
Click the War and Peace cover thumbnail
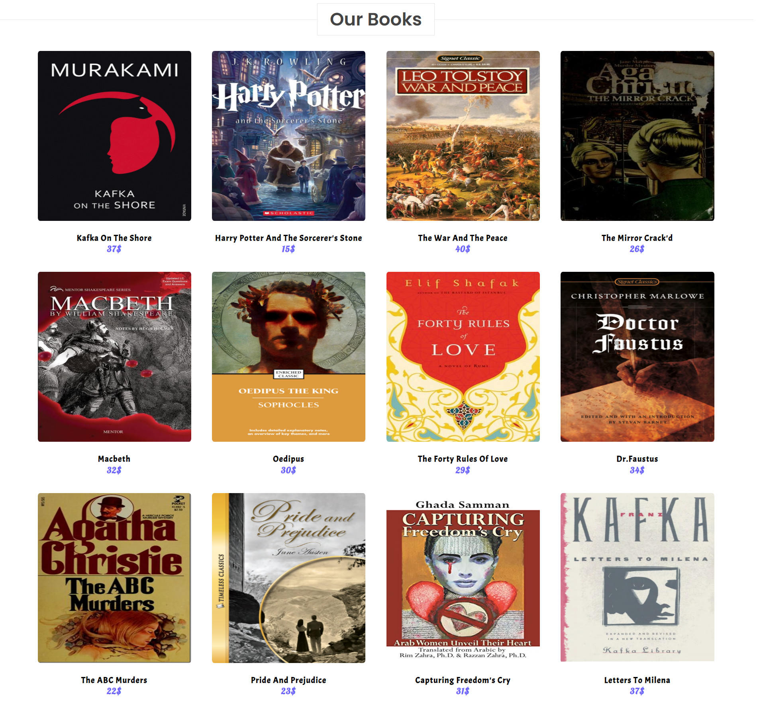463,136
